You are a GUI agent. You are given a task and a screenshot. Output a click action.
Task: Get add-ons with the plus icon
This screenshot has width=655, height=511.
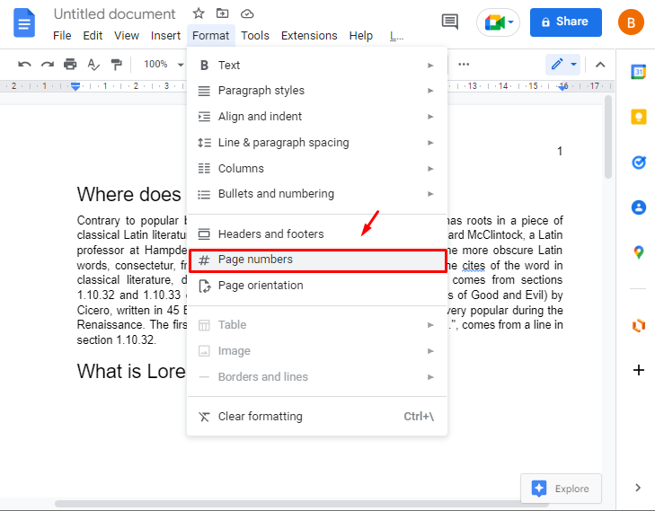tap(638, 370)
